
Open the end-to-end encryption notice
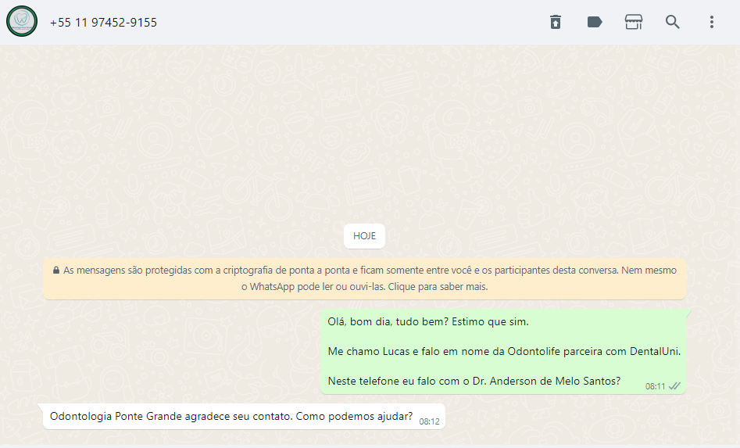click(364, 278)
